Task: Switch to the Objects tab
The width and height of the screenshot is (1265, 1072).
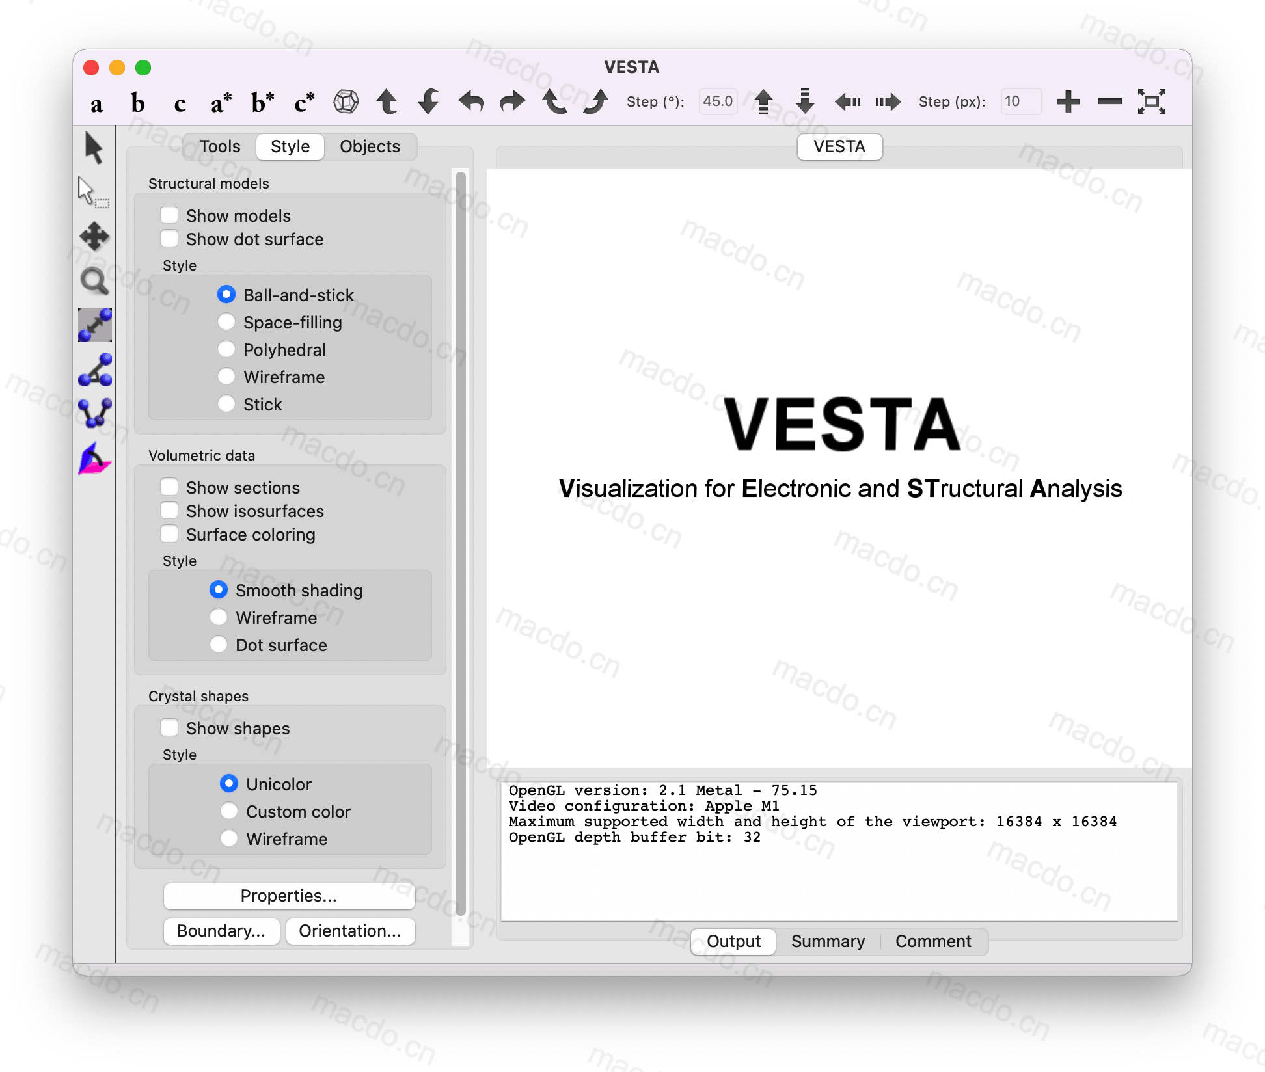Action: point(369,146)
